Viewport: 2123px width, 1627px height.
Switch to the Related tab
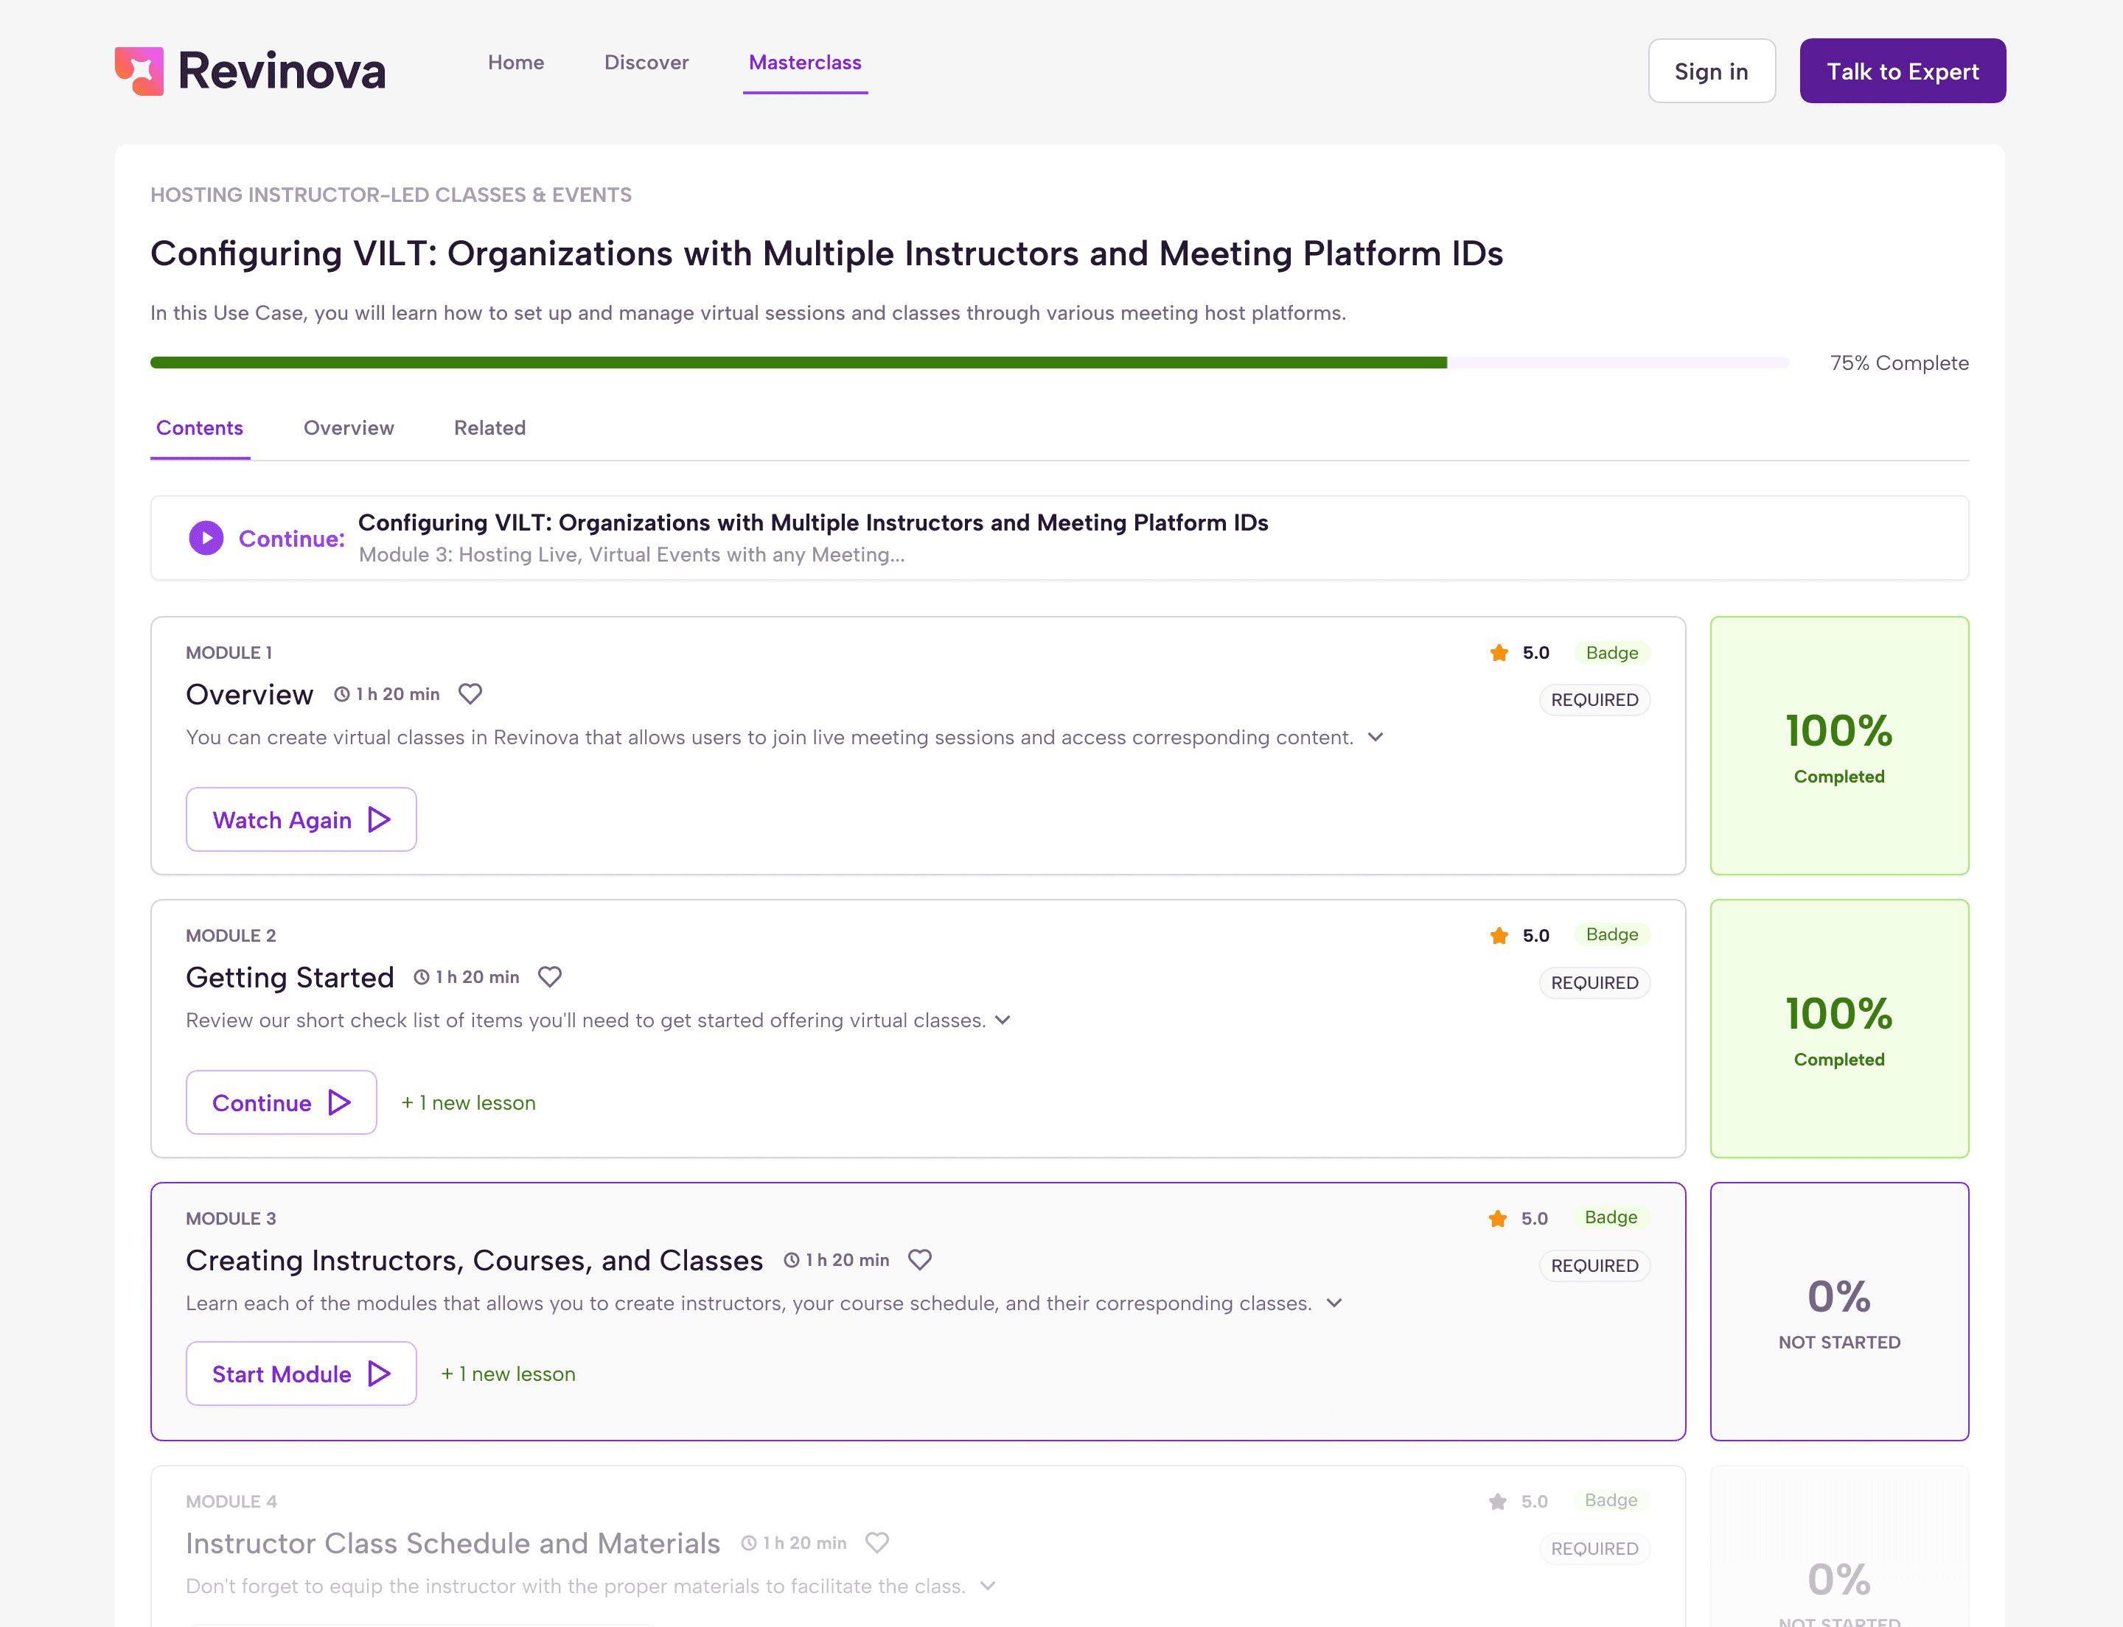point(489,428)
